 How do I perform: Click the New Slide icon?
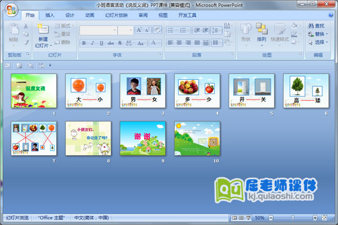[43, 29]
